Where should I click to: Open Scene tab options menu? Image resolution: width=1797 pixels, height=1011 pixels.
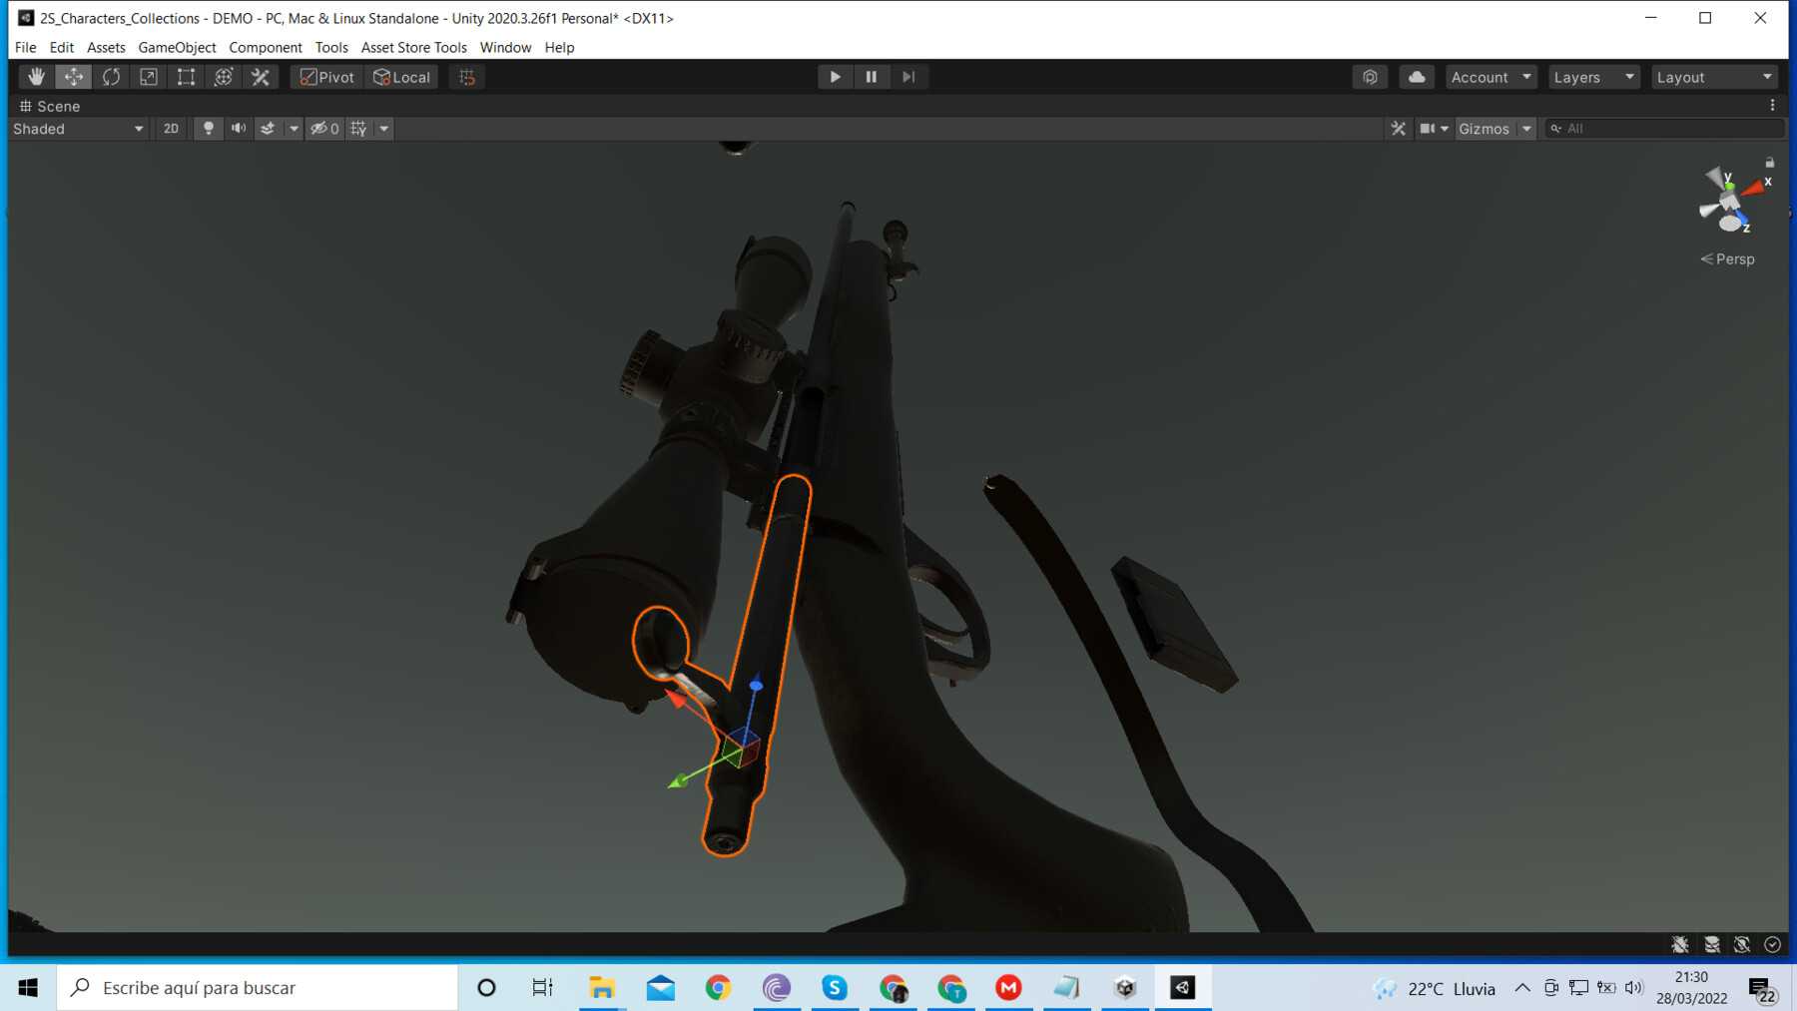[x=1773, y=106]
